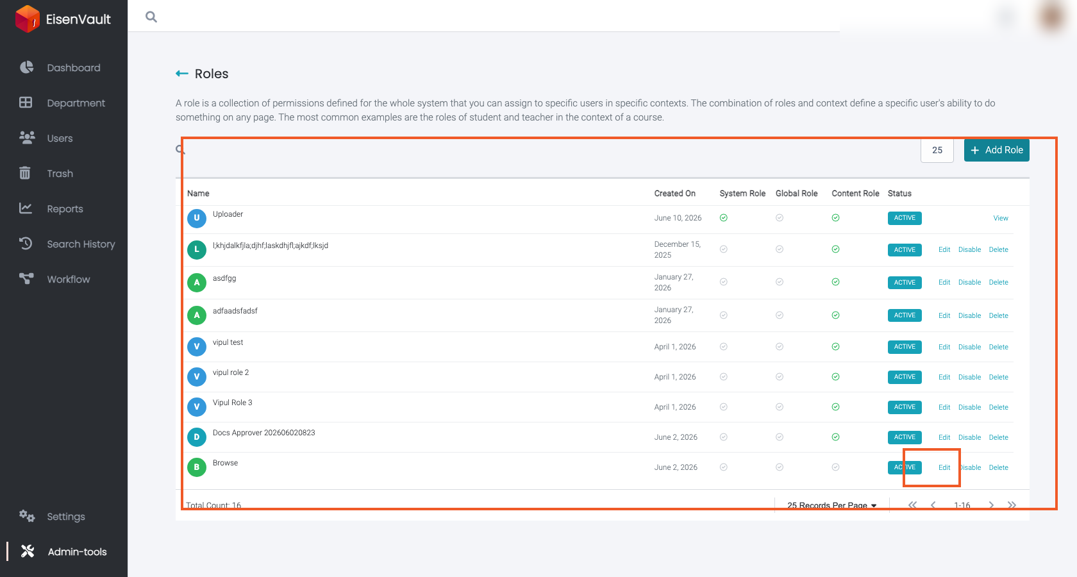Screen dimensions: 1077x577
Task: Click ACTIVE badge for vipul test
Action: [905, 347]
